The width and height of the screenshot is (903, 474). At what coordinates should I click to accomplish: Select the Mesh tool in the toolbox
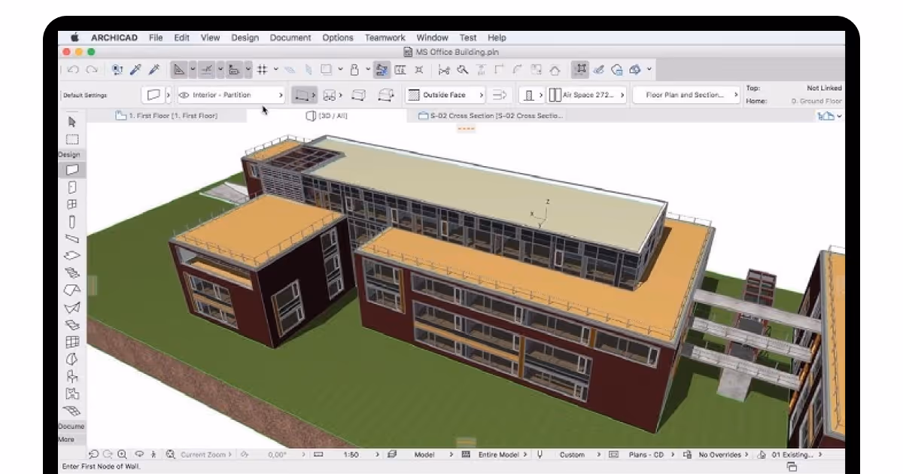72,411
